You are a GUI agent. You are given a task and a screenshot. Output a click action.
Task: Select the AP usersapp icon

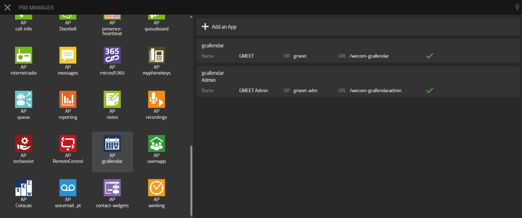click(157, 144)
